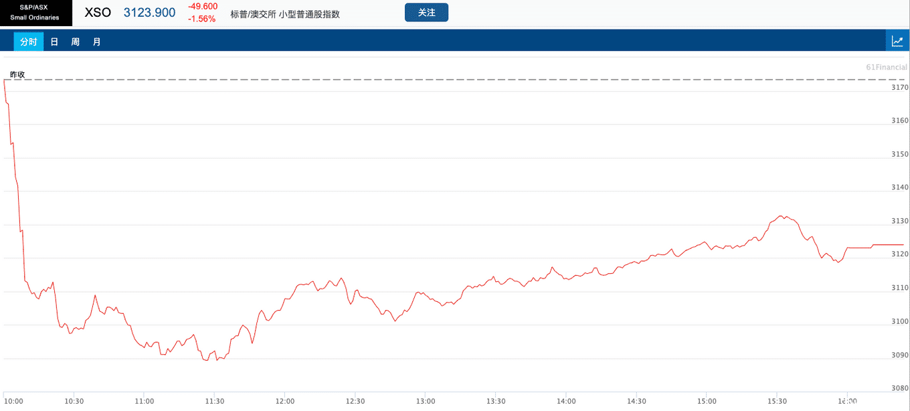910x411 pixels.
Task: Click the 15:00 time axis label
Action: coord(706,401)
